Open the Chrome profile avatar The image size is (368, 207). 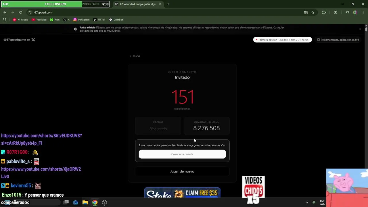(355, 12)
